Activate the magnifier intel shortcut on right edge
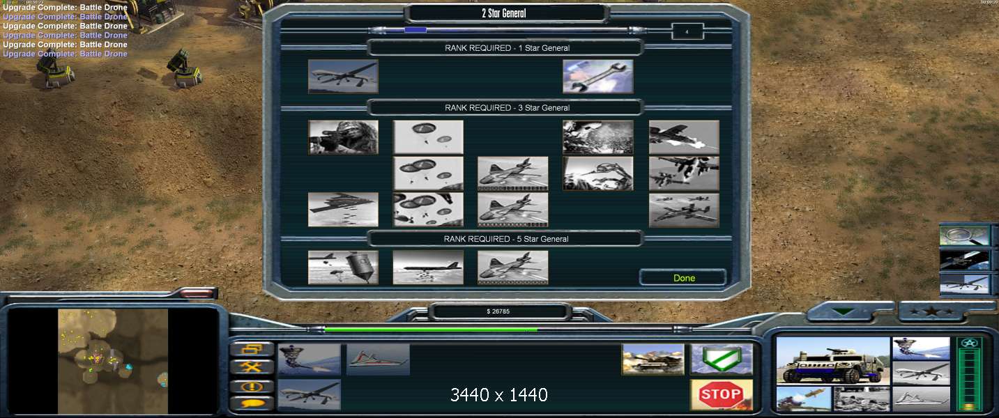Image resolution: width=999 pixels, height=418 pixels. 965,235
